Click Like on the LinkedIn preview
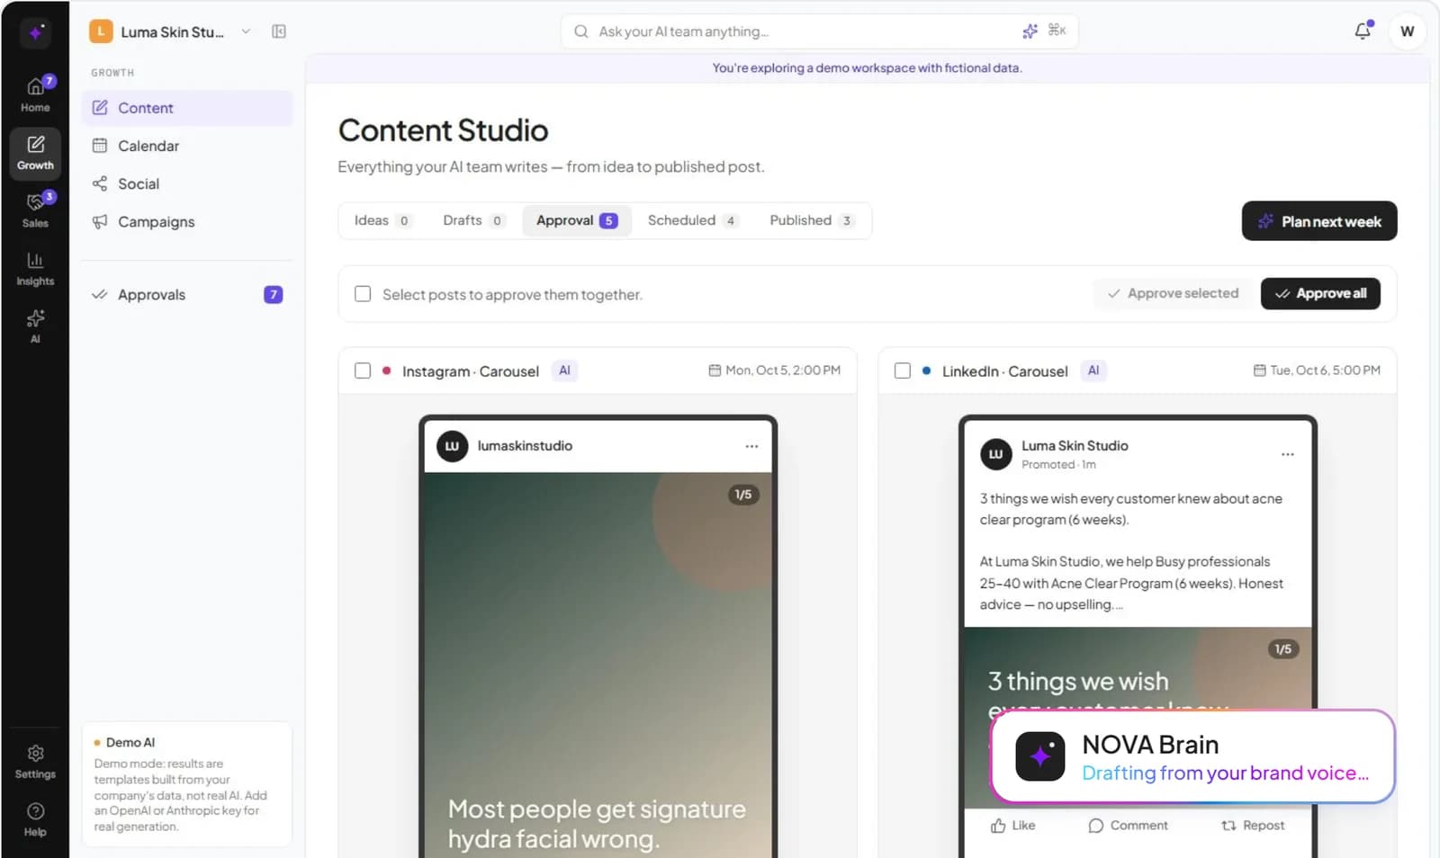1440x858 pixels. pyautogui.click(x=1012, y=826)
